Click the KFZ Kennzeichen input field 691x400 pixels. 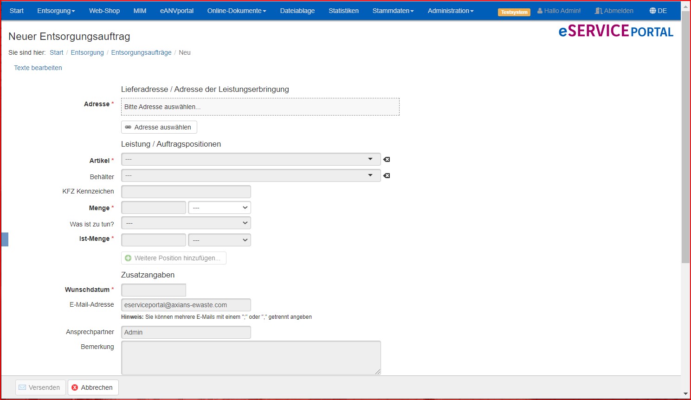point(186,192)
